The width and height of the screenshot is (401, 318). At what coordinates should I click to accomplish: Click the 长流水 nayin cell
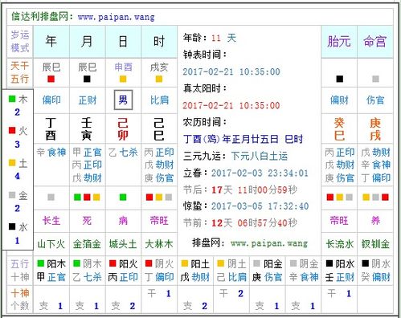pyautogui.click(x=339, y=244)
